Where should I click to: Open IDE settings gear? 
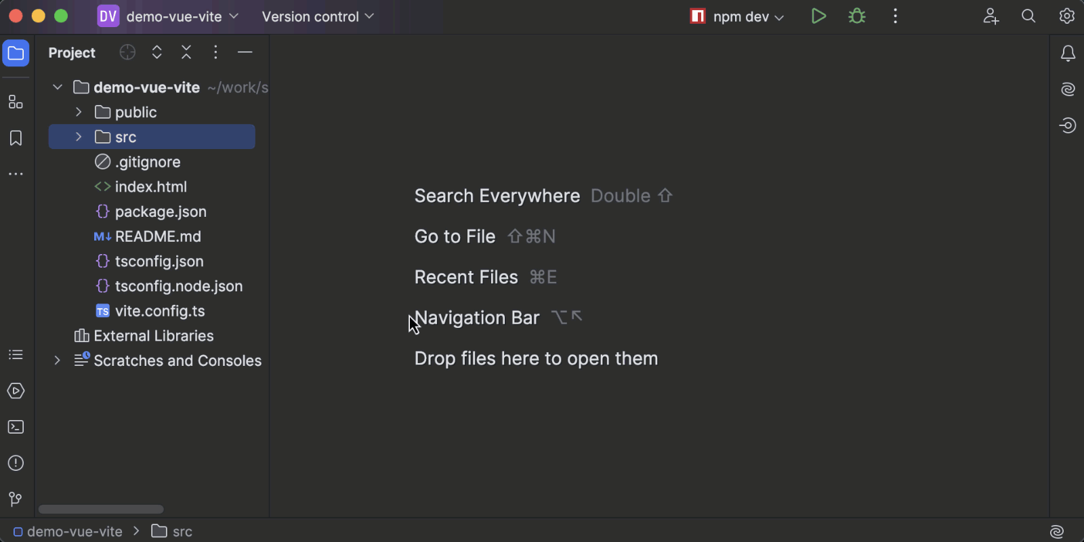(x=1067, y=16)
